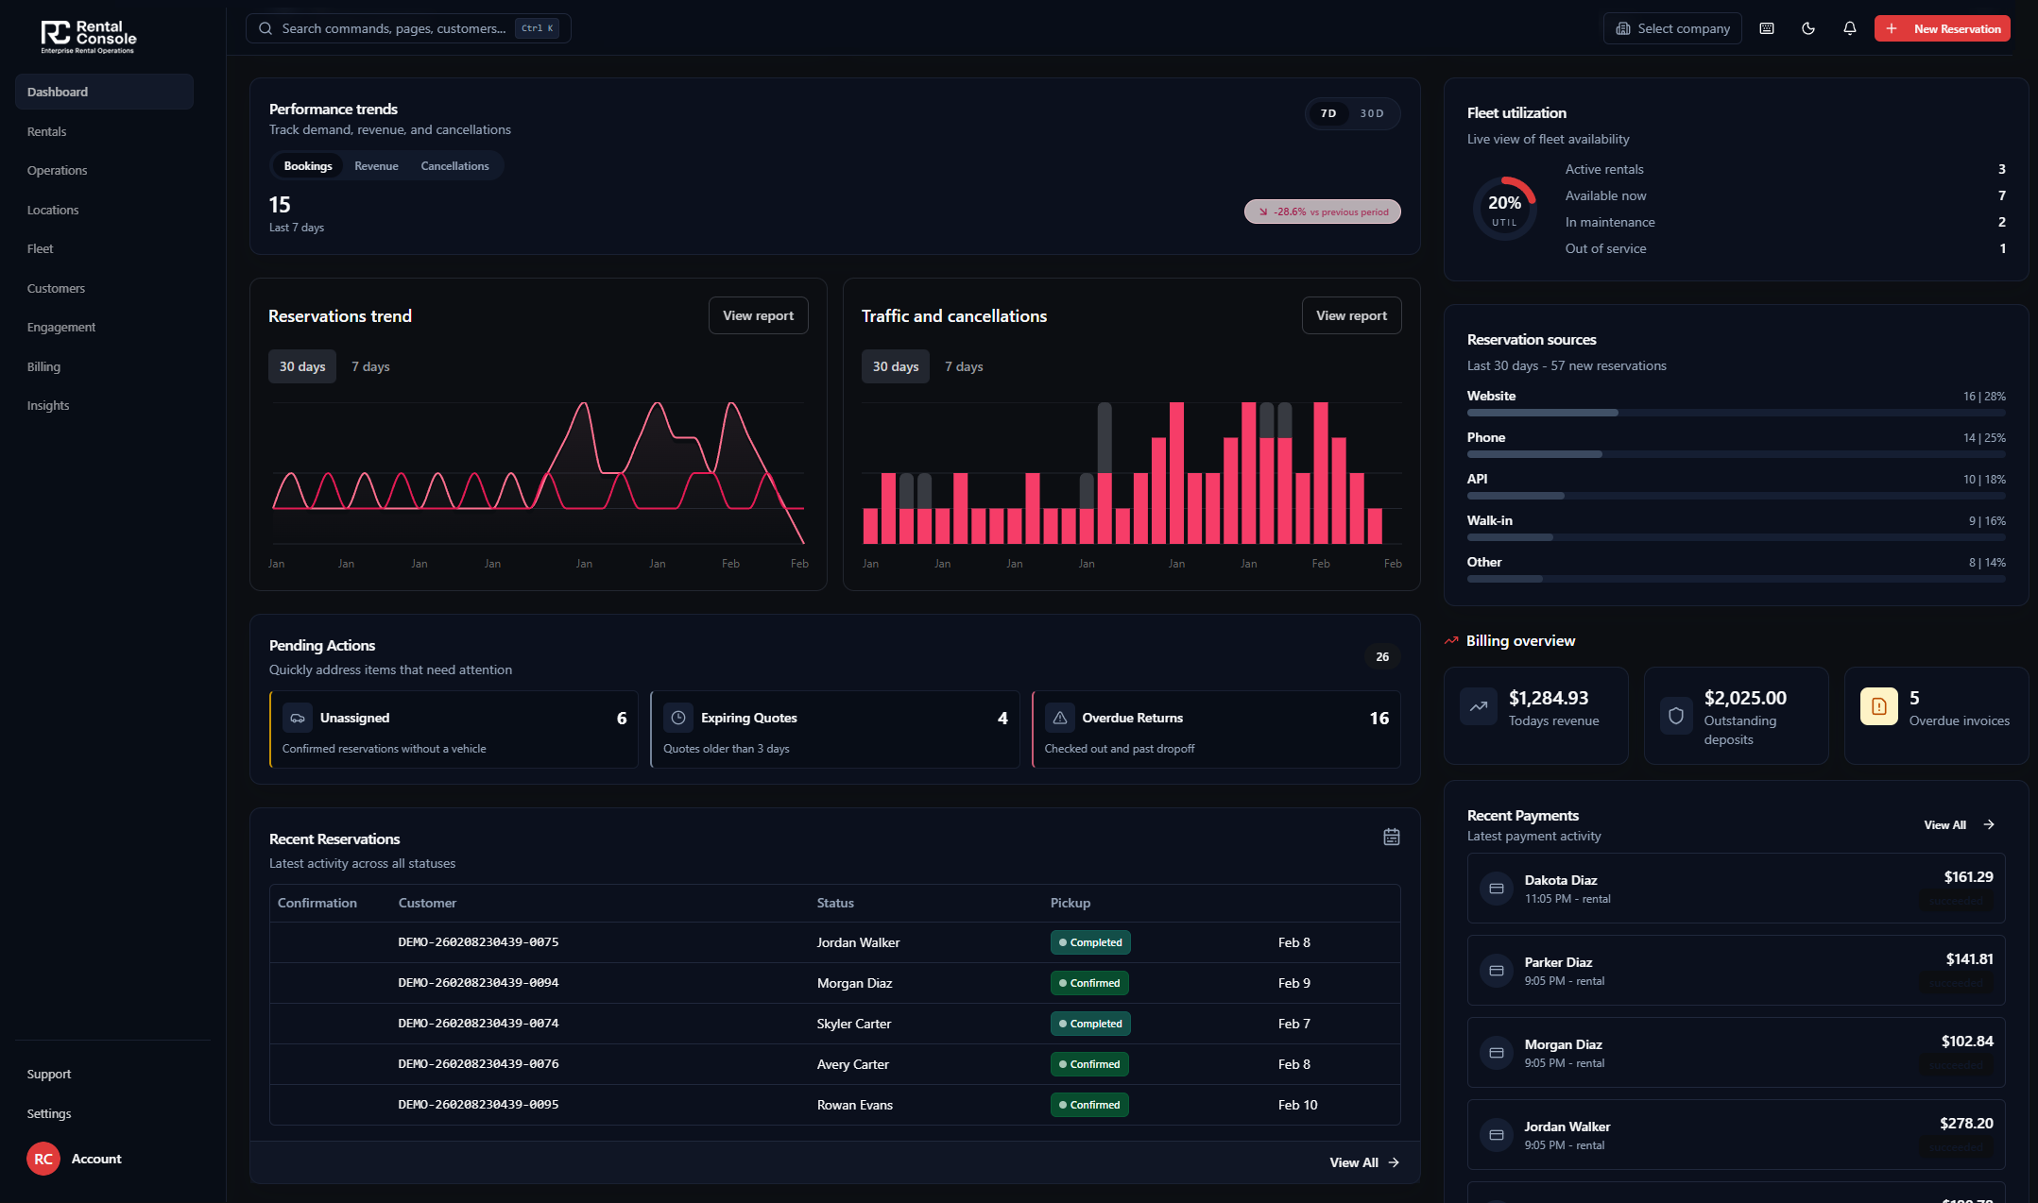Click the calendar icon on Recent Reservations
Viewport: 2038px width, 1203px height.
(1391, 837)
